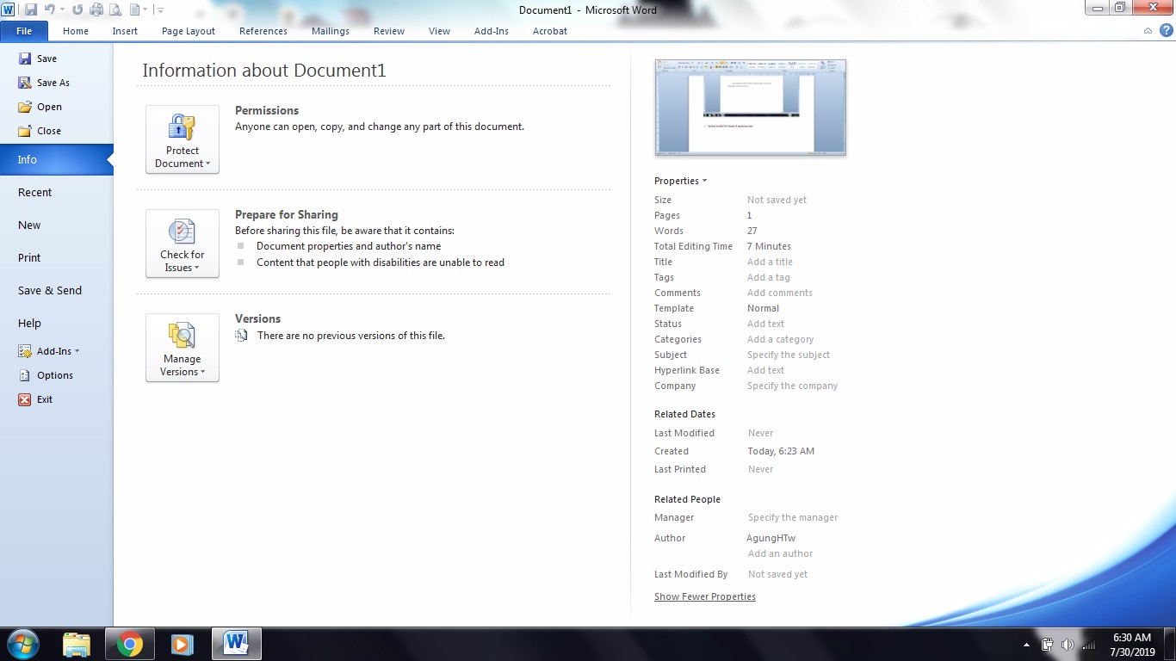Open Windows Explorer from the taskbar

tap(77, 644)
